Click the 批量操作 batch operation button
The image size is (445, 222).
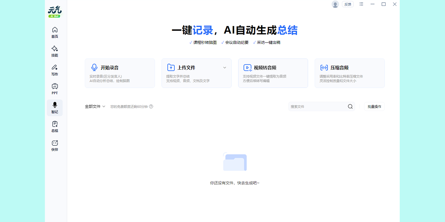pos(375,107)
